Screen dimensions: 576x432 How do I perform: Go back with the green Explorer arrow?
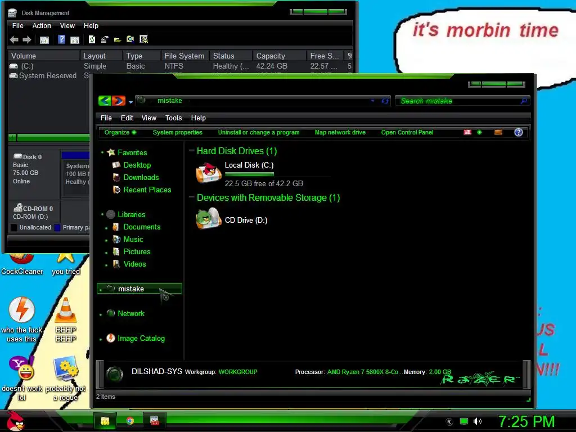105,101
